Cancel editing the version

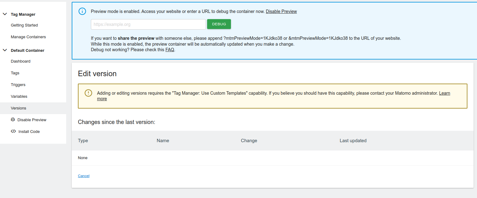tap(83, 176)
